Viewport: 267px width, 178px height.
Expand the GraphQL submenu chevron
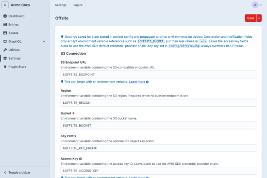click(x=44, y=41)
